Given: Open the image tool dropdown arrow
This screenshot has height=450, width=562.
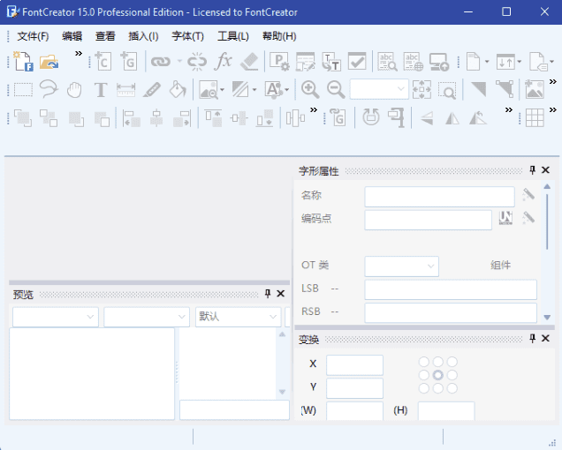Looking at the screenshot, I should point(223,89).
